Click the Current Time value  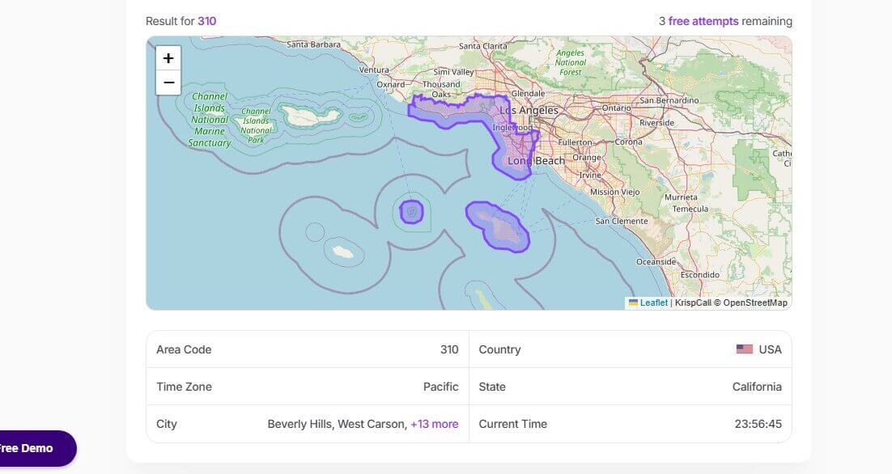pos(754,424)
